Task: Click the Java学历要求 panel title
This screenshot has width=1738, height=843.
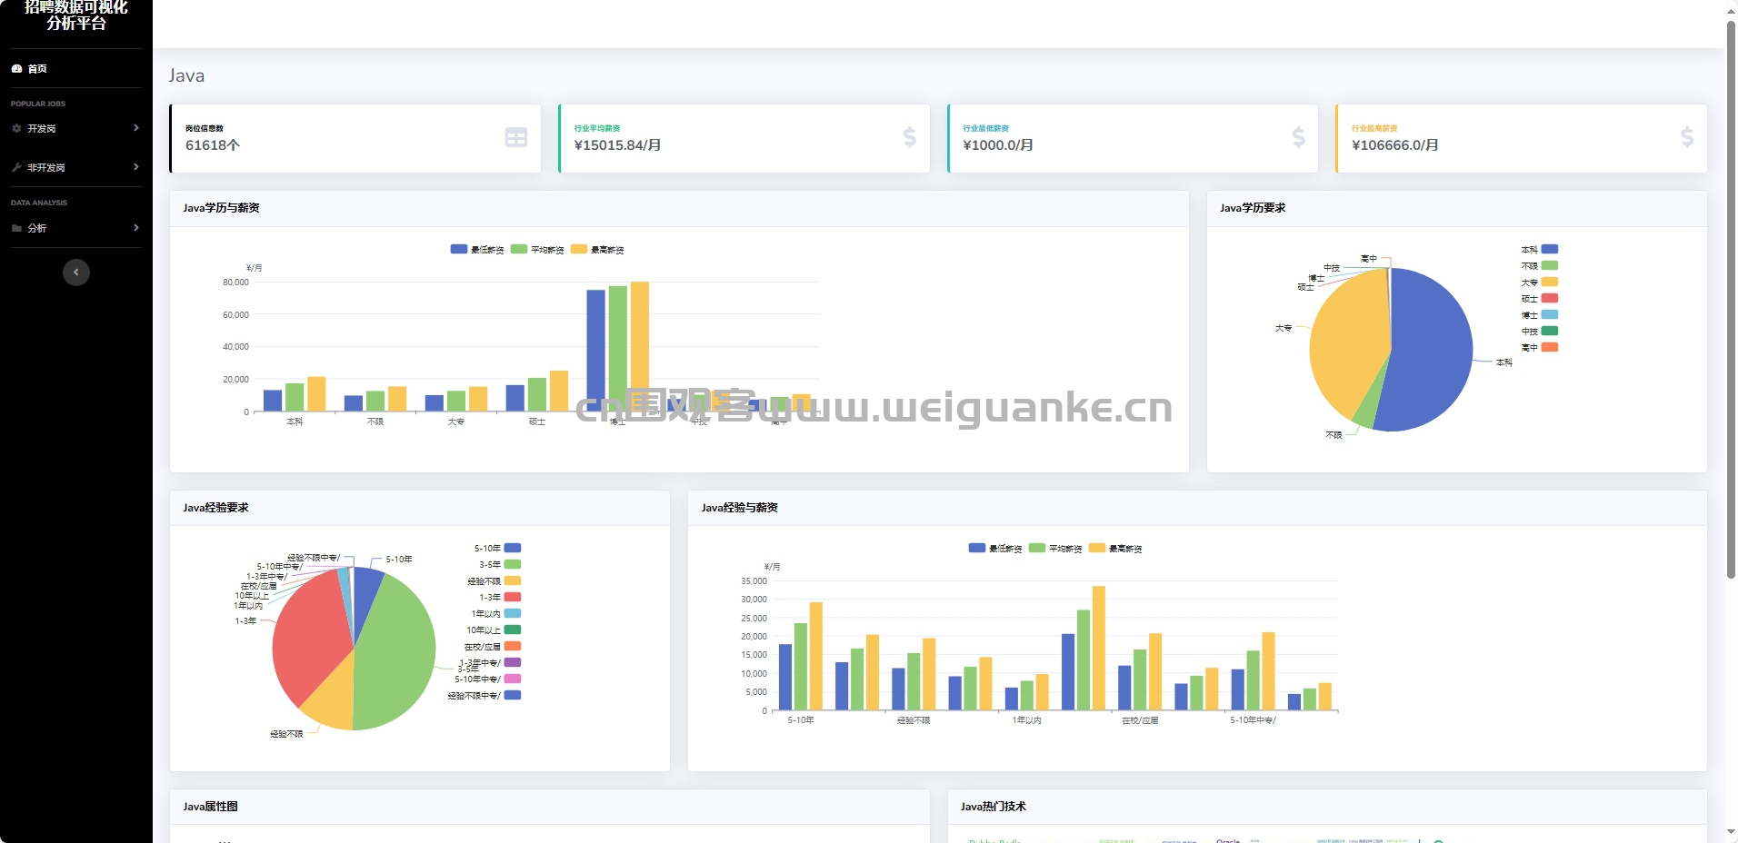Action: pos(1253,208)
